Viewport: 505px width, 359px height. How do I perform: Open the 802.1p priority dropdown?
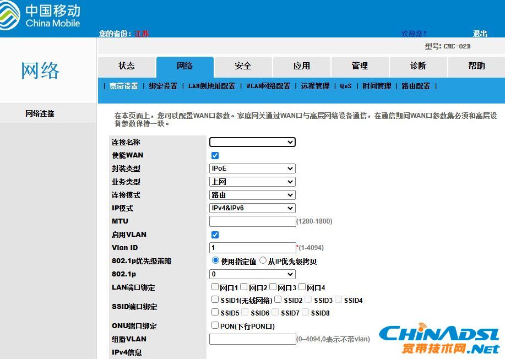point(252,274)
